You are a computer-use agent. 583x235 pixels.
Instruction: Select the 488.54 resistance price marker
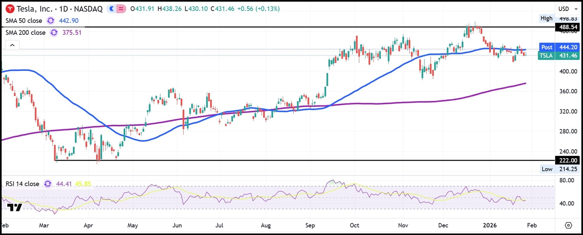tap(567, 27)
